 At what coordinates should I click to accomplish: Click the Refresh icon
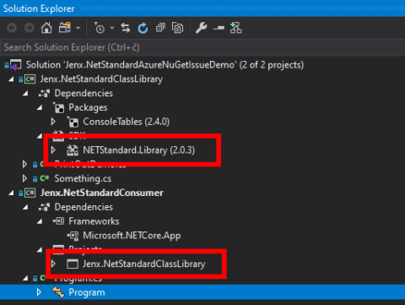coord(143,28)
